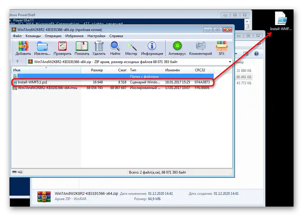
Task: Go up one level with arrow icon
Action: coord(17,61)
